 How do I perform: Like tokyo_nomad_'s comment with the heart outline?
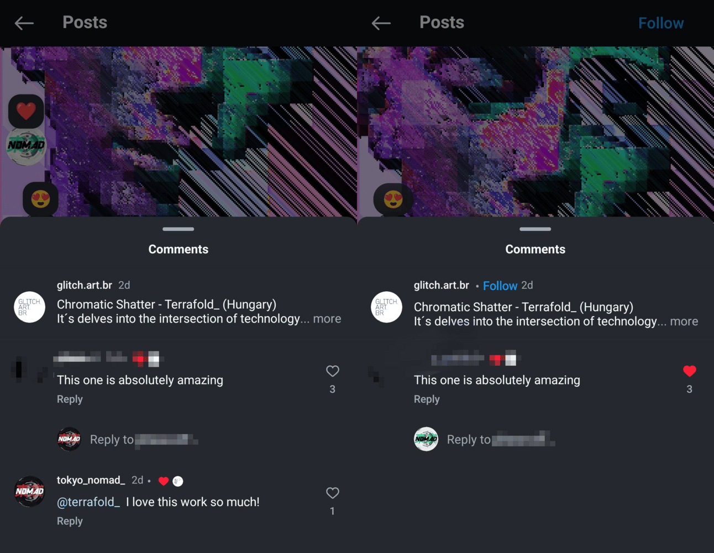click(x=332, y=493)
